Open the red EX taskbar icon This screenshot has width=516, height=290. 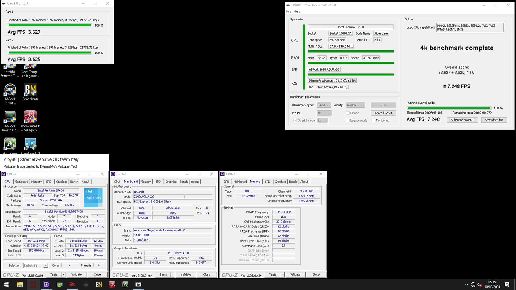pos(73,284)
